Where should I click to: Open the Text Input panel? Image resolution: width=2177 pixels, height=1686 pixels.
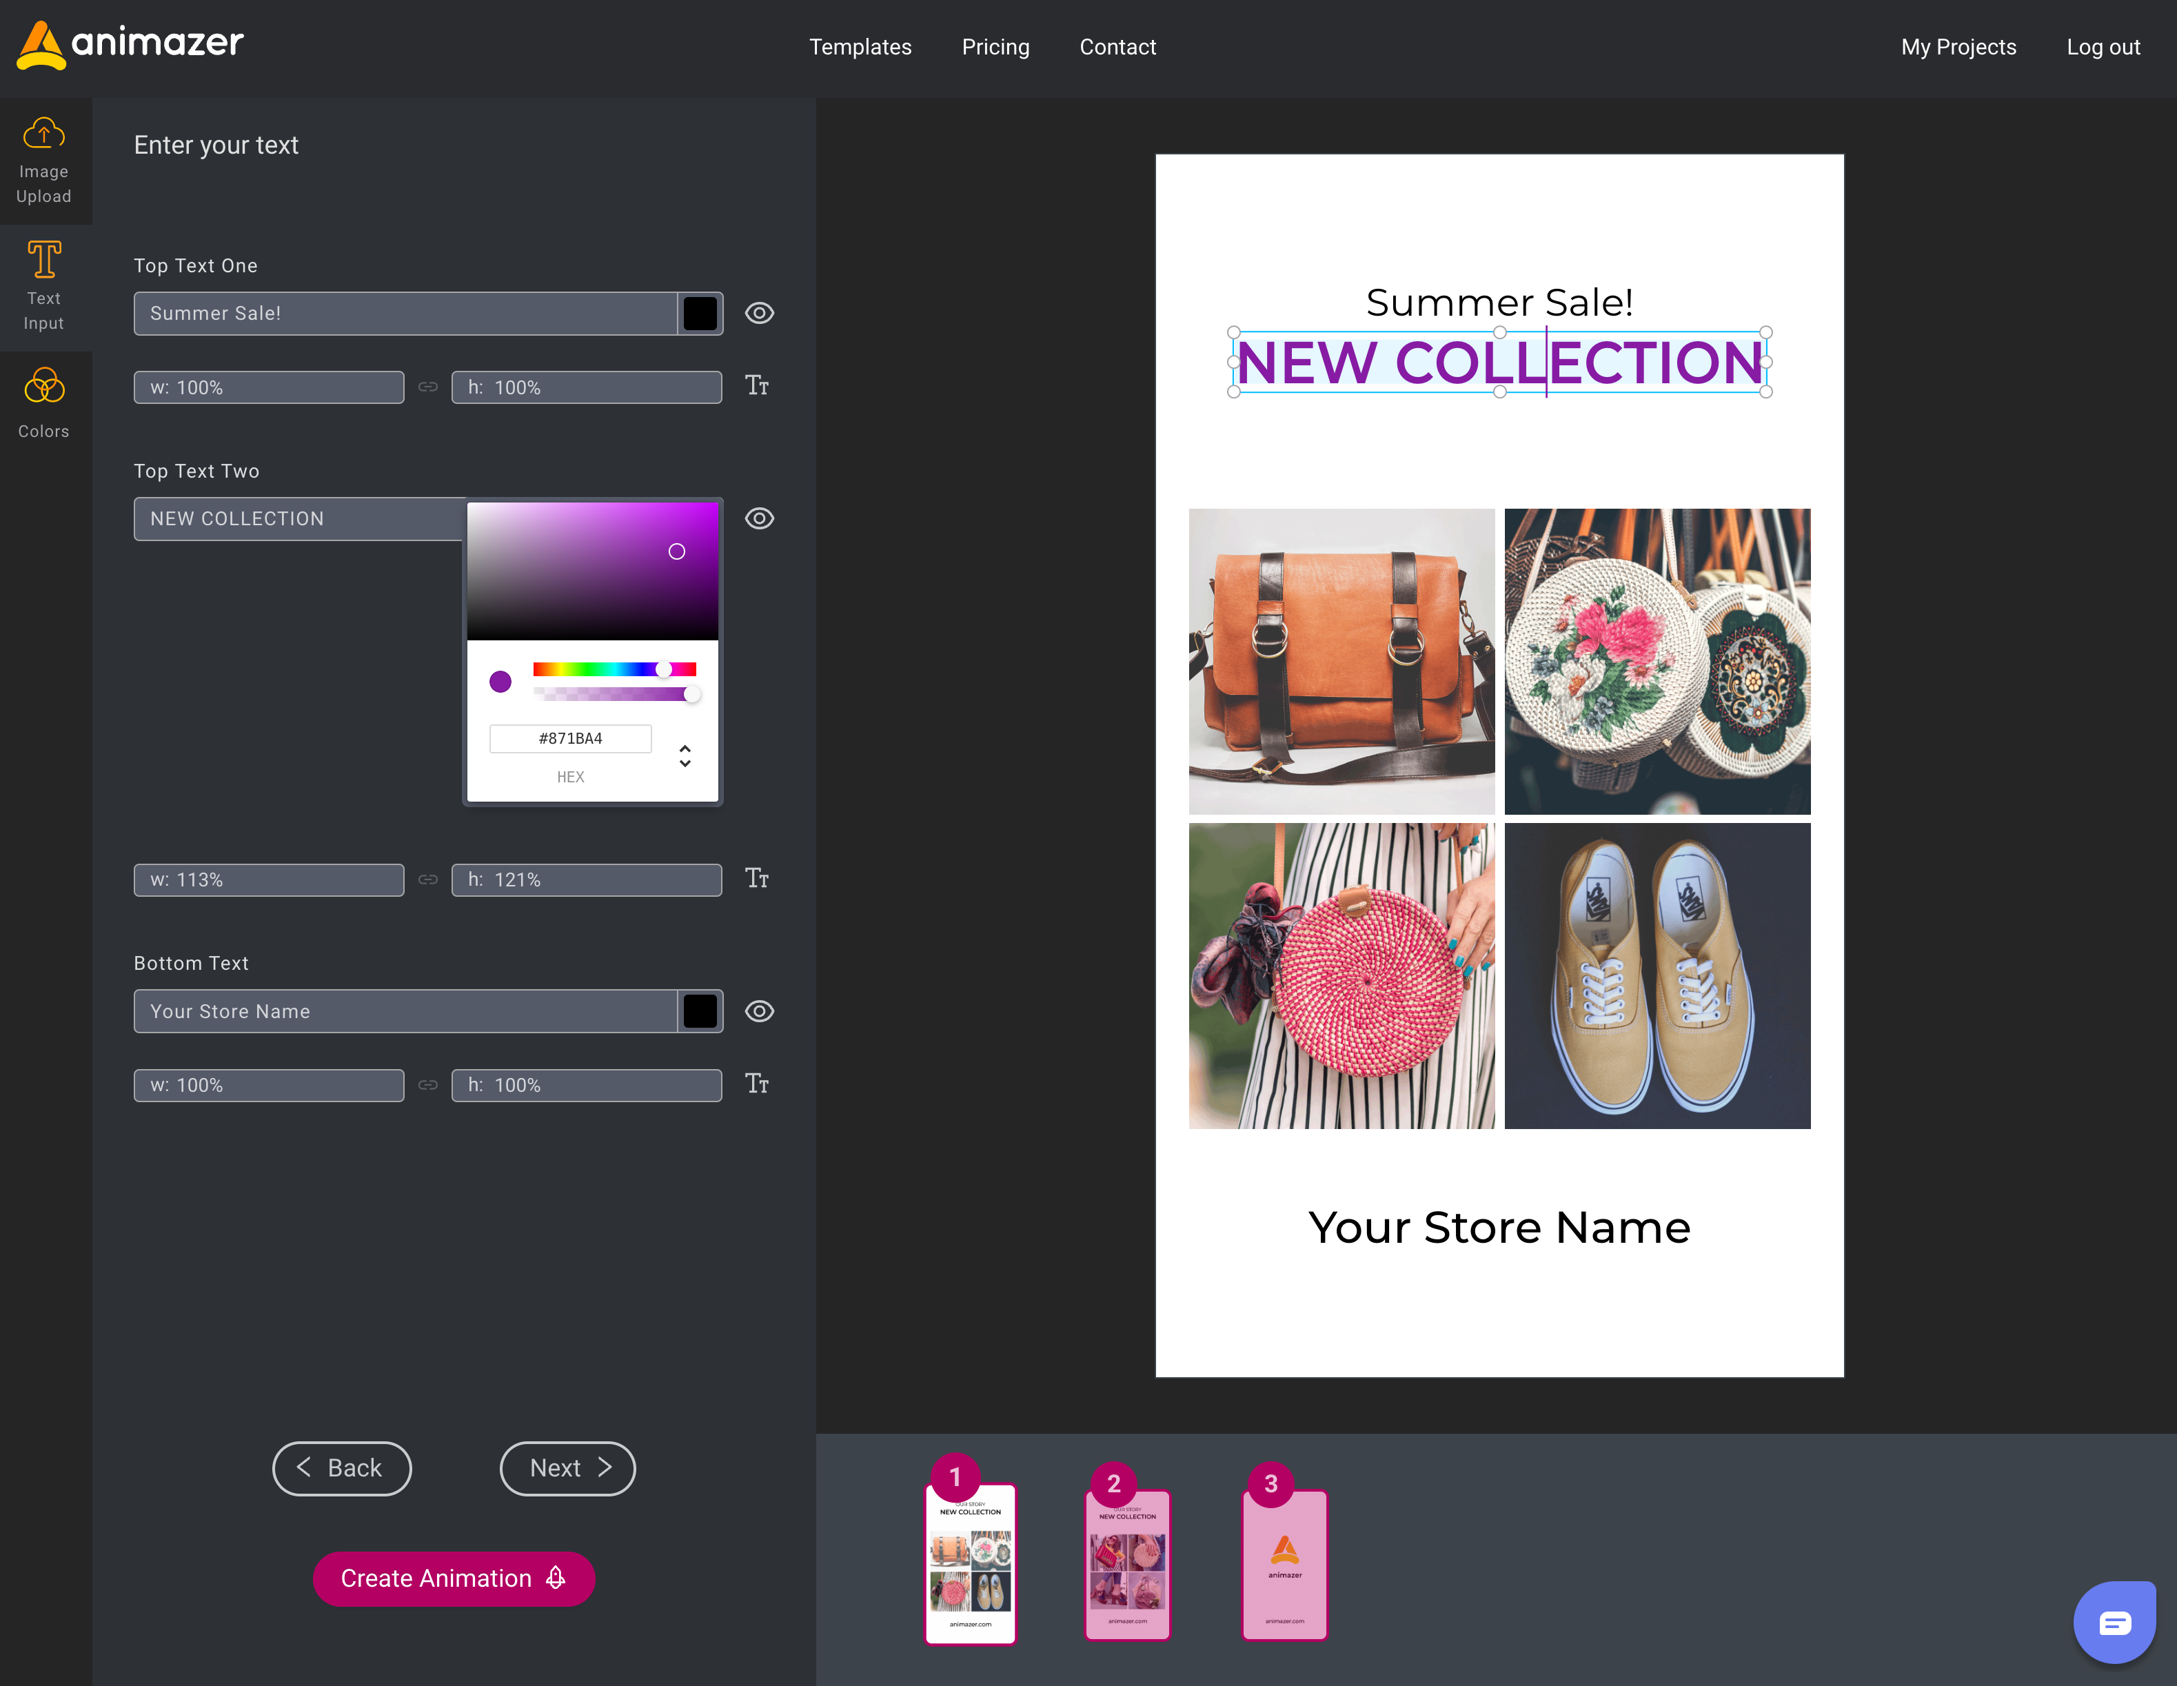coord(44,287)
